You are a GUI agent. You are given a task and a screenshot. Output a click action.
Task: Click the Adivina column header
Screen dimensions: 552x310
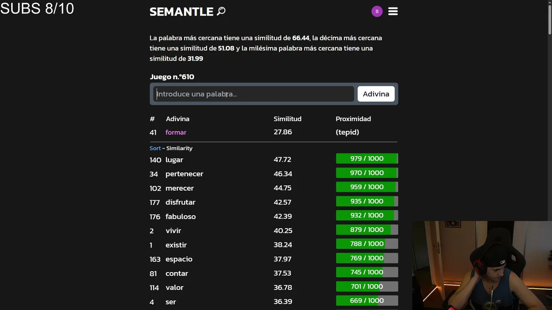click(178, 119)
